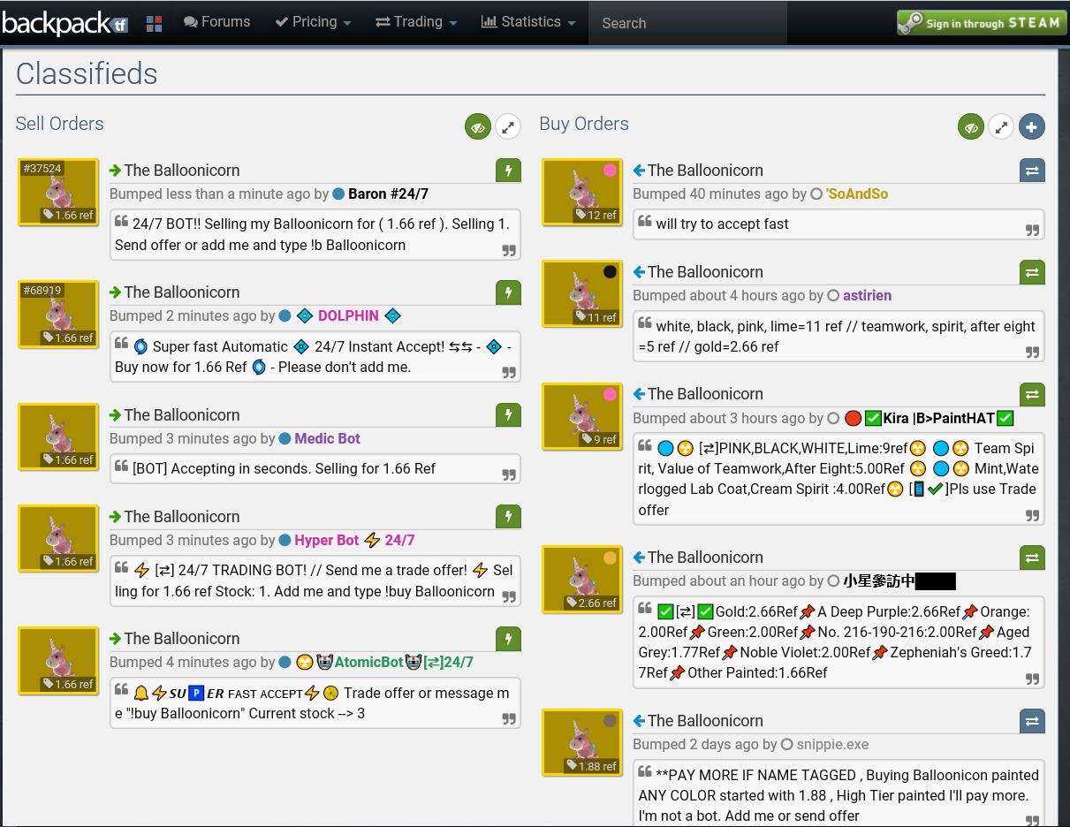Open the colored grid apps icon
The height and width of the screenshot is (827, 1070).
(154, 24)
